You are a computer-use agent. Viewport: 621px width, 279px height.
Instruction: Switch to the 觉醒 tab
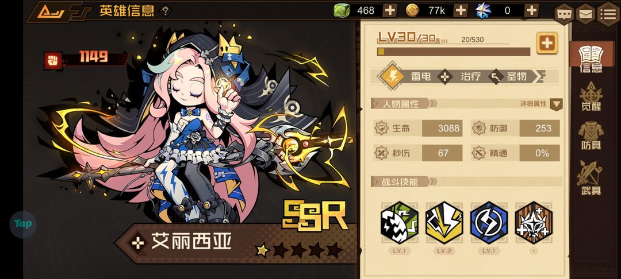(x=591, y=96)
